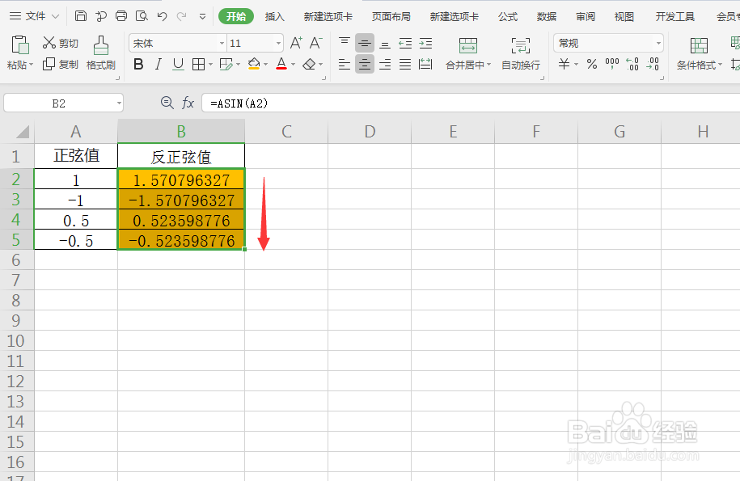Open the font size dropdown 11
This screenshot has width=740, height=481.
coord(278,44)
